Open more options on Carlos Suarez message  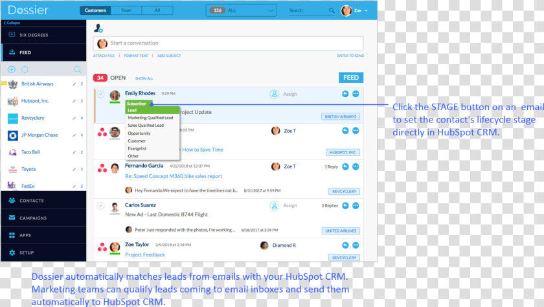pos(356,206)
